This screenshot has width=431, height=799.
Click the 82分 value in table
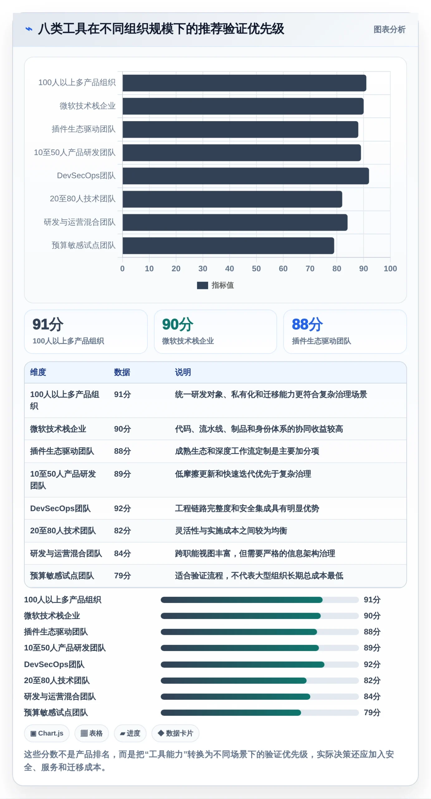tap(122, 531)
